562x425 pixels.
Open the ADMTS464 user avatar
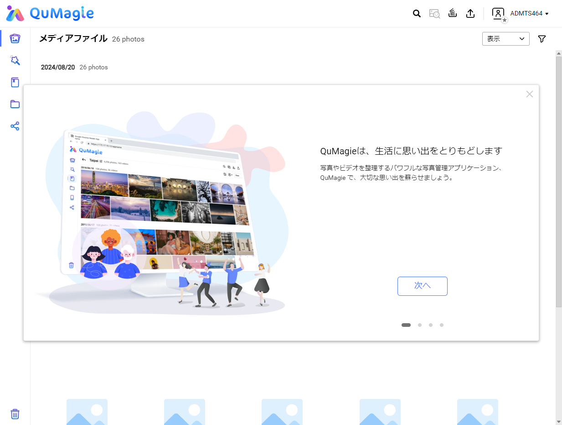(499, 14)
